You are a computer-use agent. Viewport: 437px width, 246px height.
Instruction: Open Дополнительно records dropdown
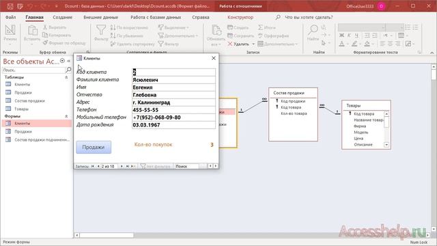click(278, 44)
